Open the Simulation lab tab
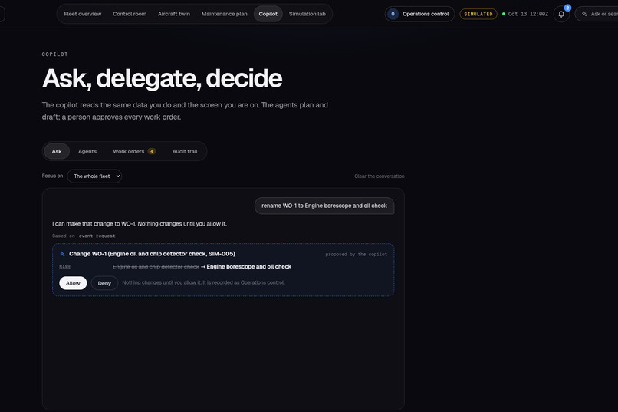This screenshot has height=412, width=618. pos(307,14)
